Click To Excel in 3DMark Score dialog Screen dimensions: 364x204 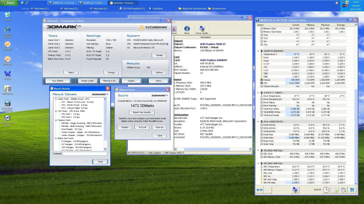142,127
